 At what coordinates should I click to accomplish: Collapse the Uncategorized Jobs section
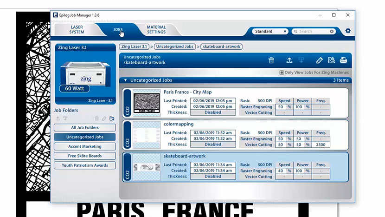[x=125, y=80]
